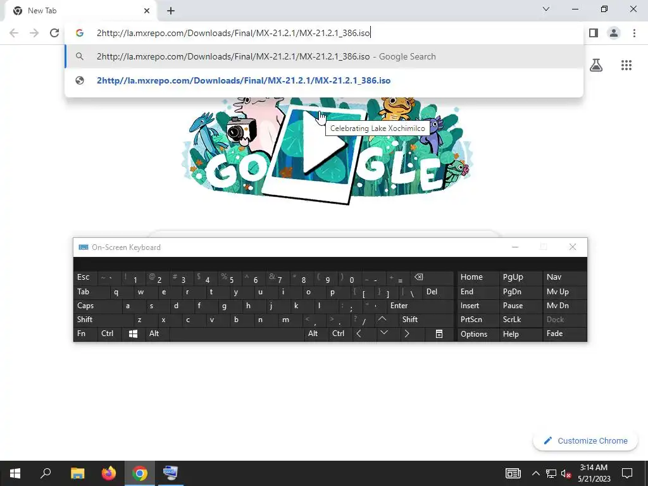Toggle right Shift on On-Screen Keyboard
The width and height of the screenshot is (648, 486).
pos(427,320)
